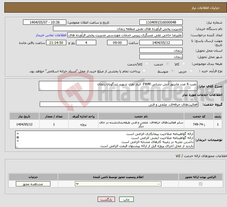Toggle the mandatory permit checkbox
Screen dimensions: 227x207
click(x=200, y=184)
